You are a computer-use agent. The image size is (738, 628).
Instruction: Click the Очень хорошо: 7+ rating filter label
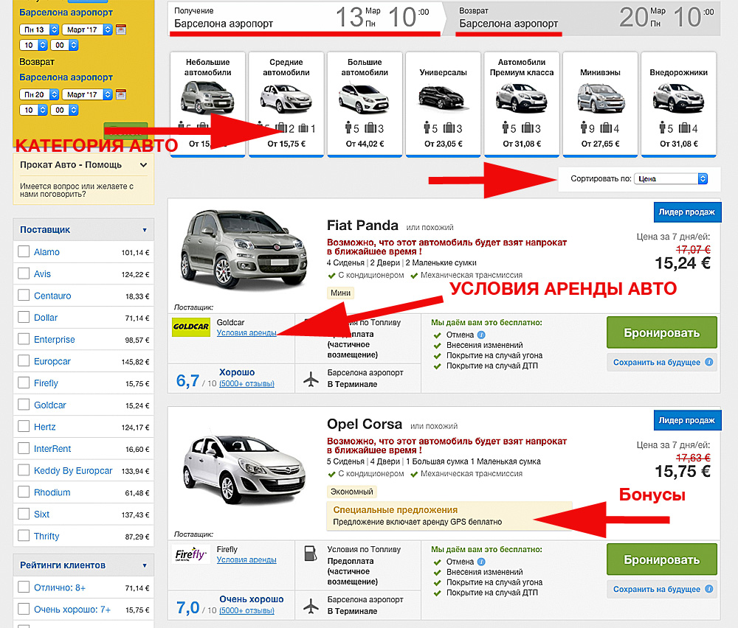[x=72, y=609]
